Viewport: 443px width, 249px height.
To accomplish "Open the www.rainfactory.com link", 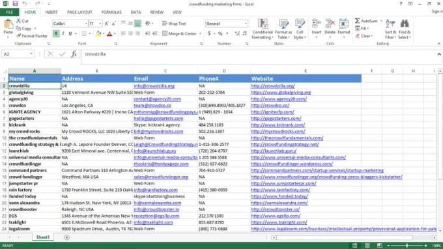I will [x=280, y=190].
